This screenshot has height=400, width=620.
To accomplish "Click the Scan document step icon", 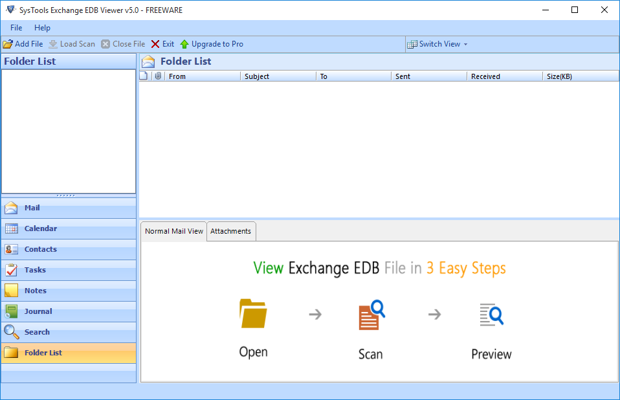I will (x=371, y=315).
